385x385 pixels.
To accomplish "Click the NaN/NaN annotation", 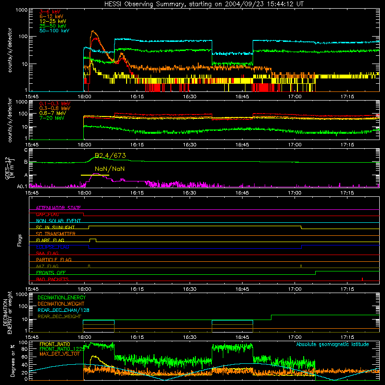I will pyautogui.click(x=110, y=169).
